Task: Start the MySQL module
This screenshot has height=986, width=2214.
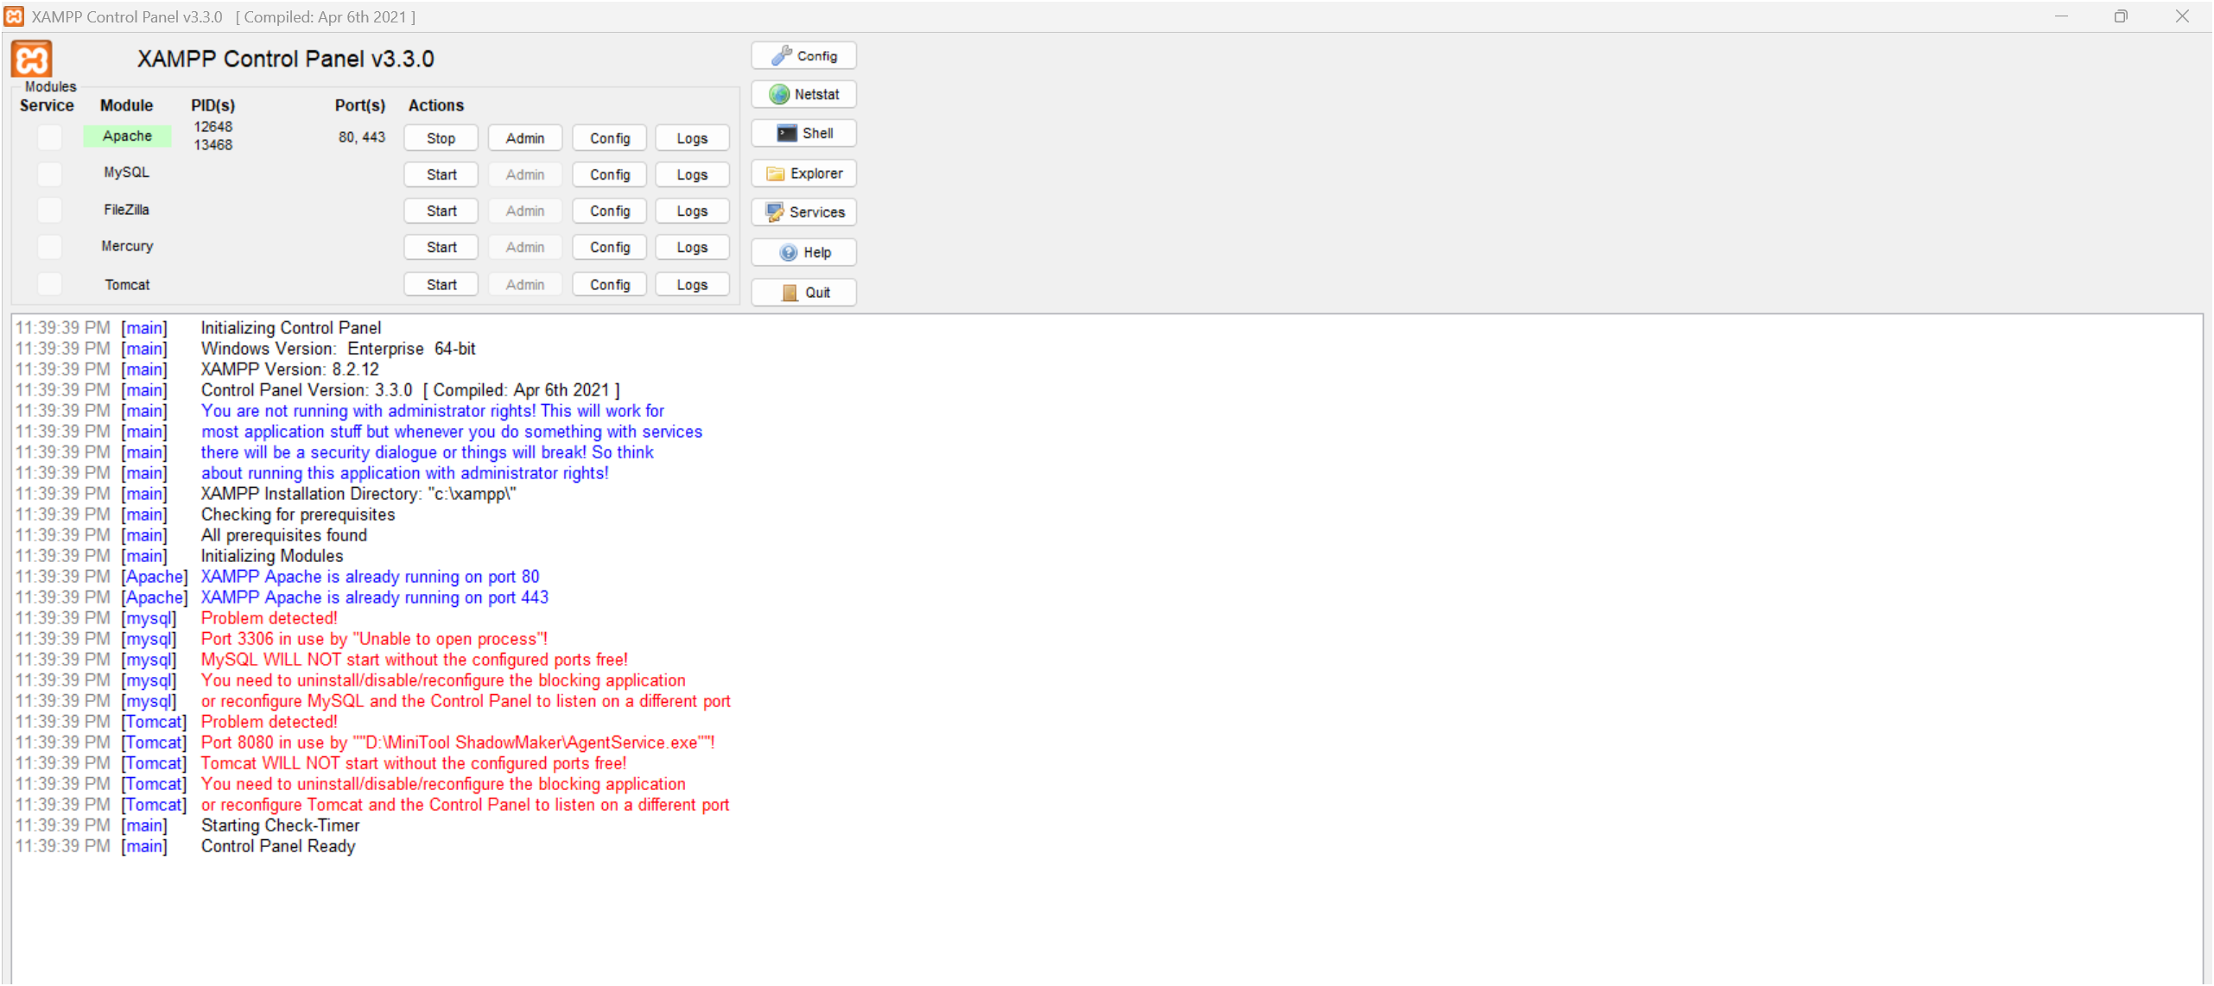Action: [x=441, y=174]
